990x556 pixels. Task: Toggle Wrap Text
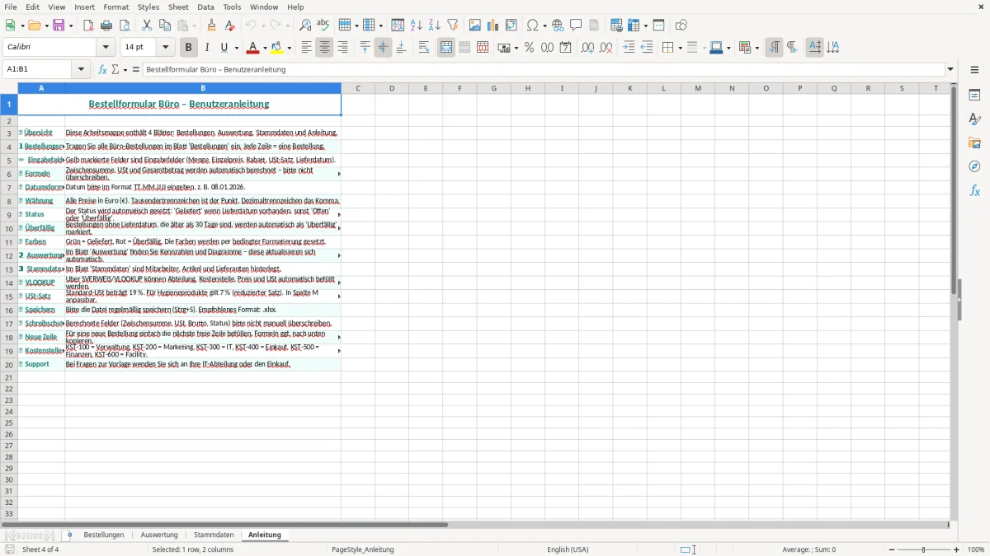point(424,48)
